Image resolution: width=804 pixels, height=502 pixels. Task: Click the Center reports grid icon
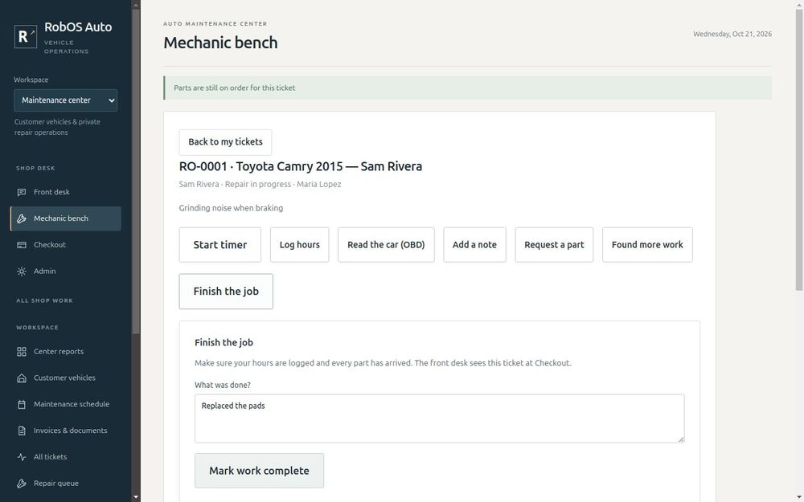[x=22, y=352]
